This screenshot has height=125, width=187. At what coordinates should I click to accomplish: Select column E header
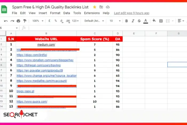click(134, 34)
